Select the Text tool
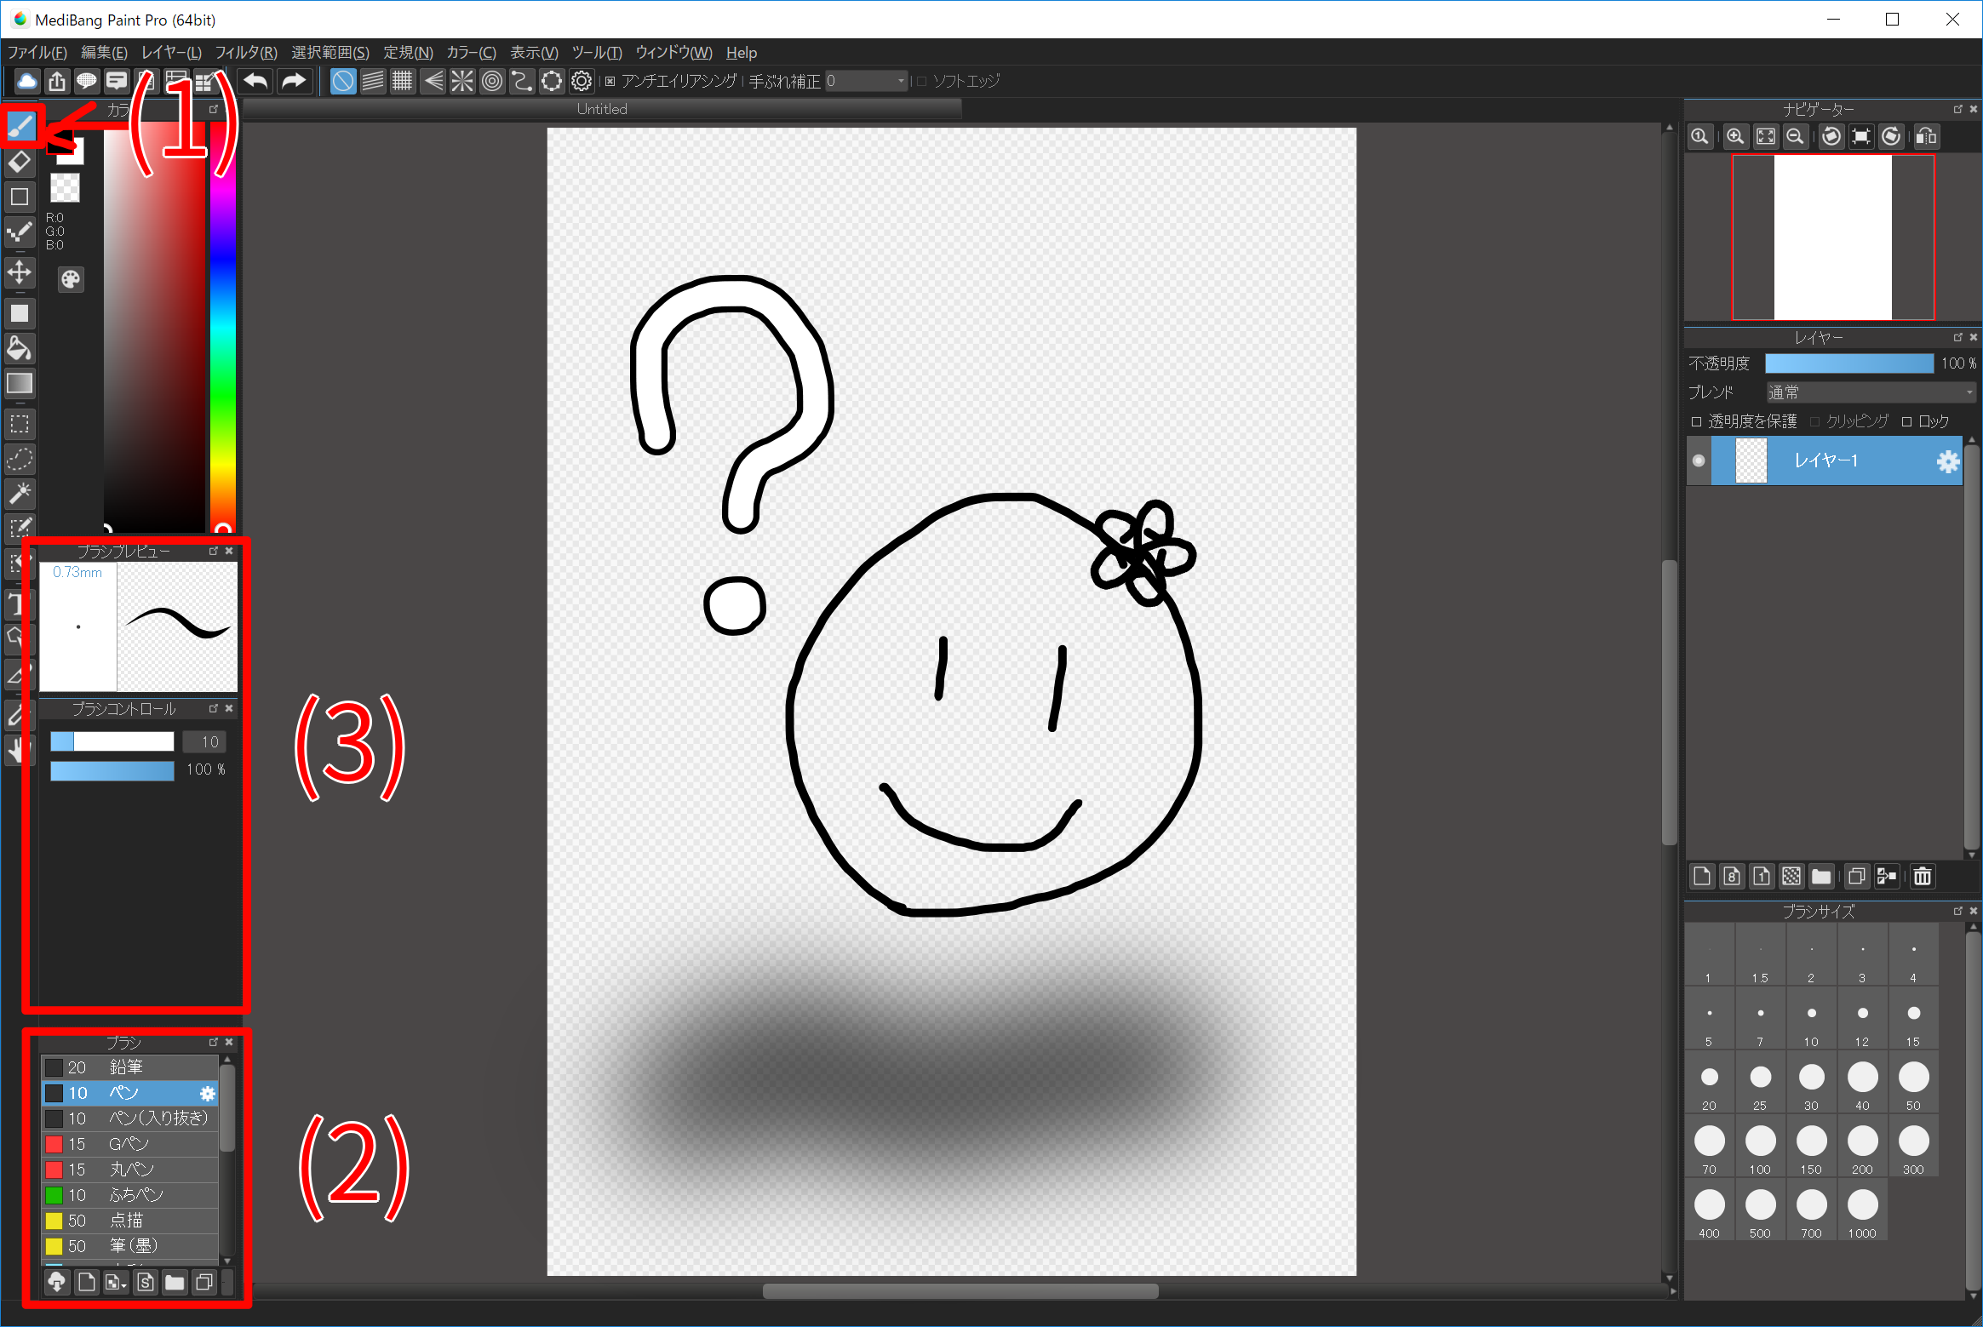This screenshot has width=1983, height=1327. coord(20,604)
